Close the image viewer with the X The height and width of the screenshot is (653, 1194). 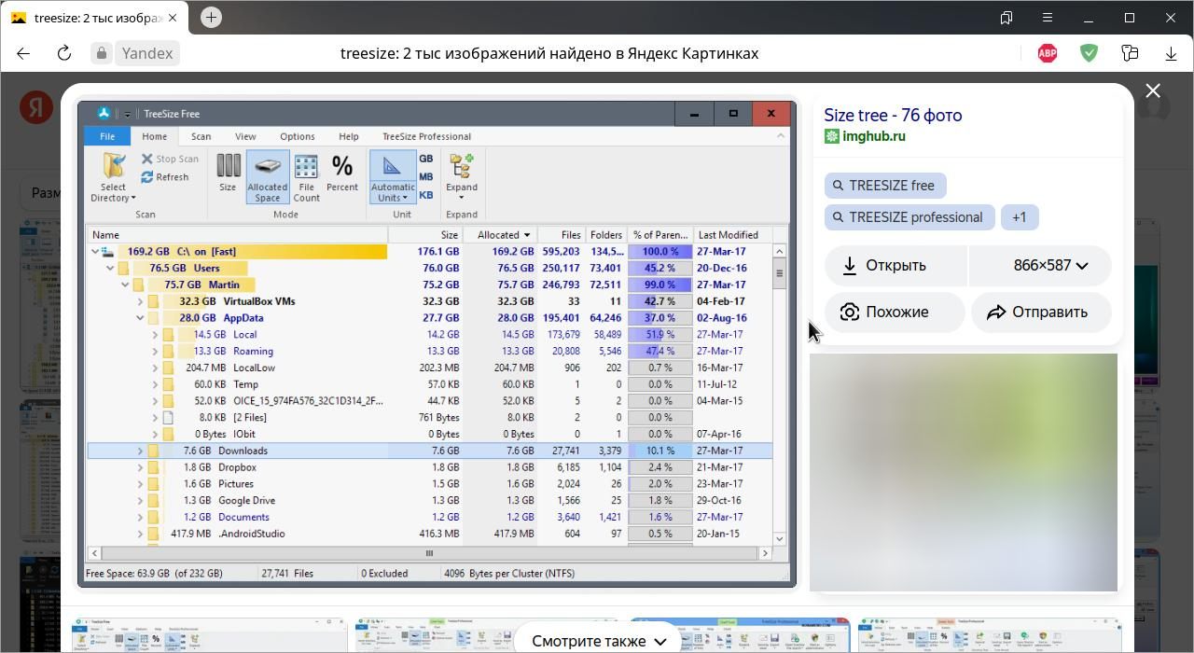pos(1153,90)
